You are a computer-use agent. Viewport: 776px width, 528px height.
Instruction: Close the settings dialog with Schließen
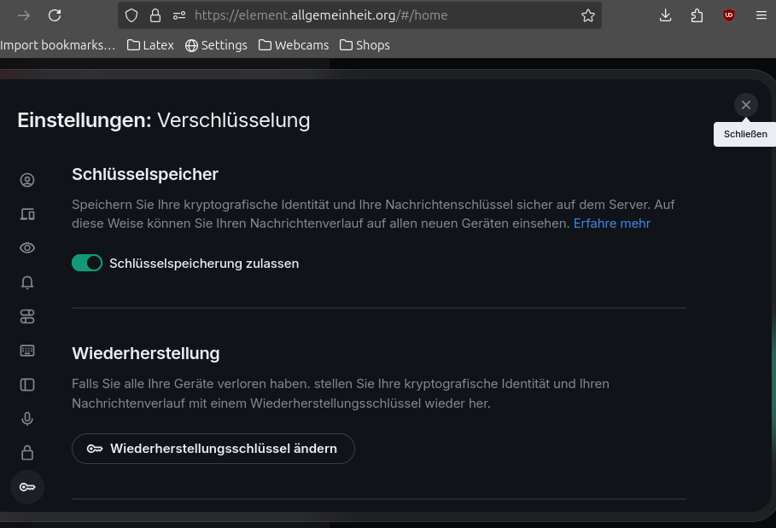pyautogui.click(x=745, y=105)
